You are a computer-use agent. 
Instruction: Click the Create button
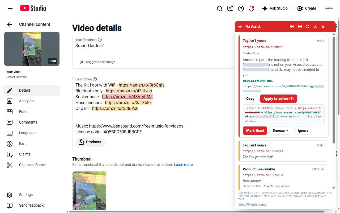coord(307,9)
